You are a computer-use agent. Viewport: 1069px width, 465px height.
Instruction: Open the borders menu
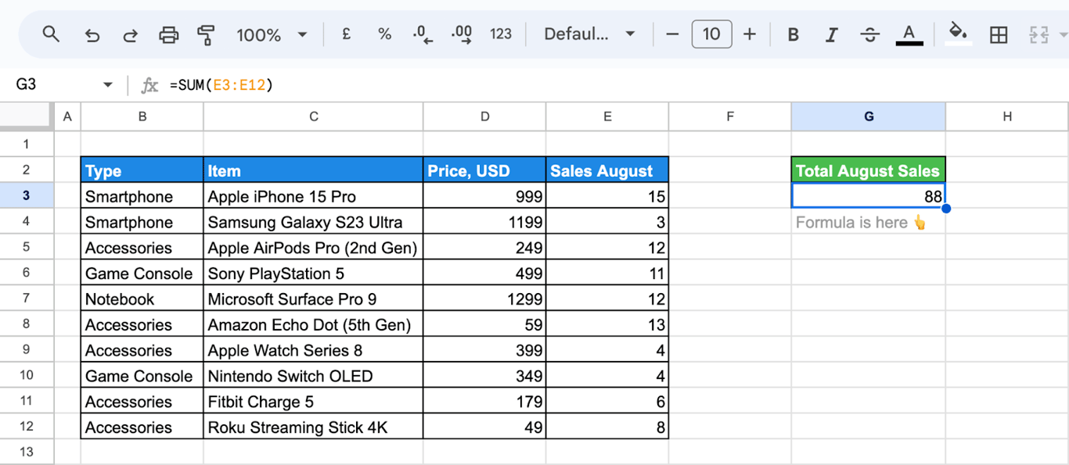[x=999, y=34]
